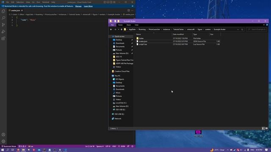
Task: Open Downloads under Quick access
Action: (x=120, y=43)
